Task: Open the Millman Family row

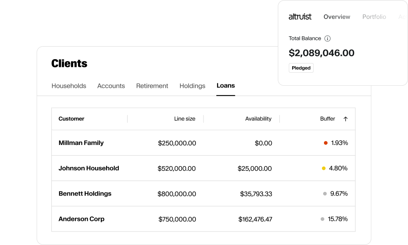Action: 81,143
